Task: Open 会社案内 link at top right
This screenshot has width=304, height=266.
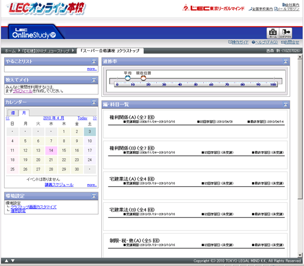Action: pos(291,5)
